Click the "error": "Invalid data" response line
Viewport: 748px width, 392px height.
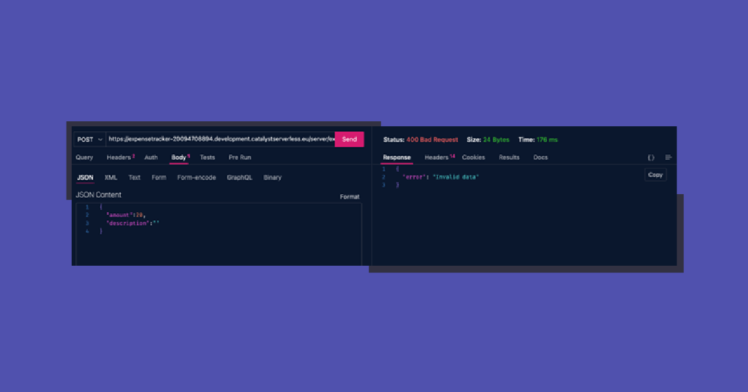pyautogui.click(x=441, y=177)
